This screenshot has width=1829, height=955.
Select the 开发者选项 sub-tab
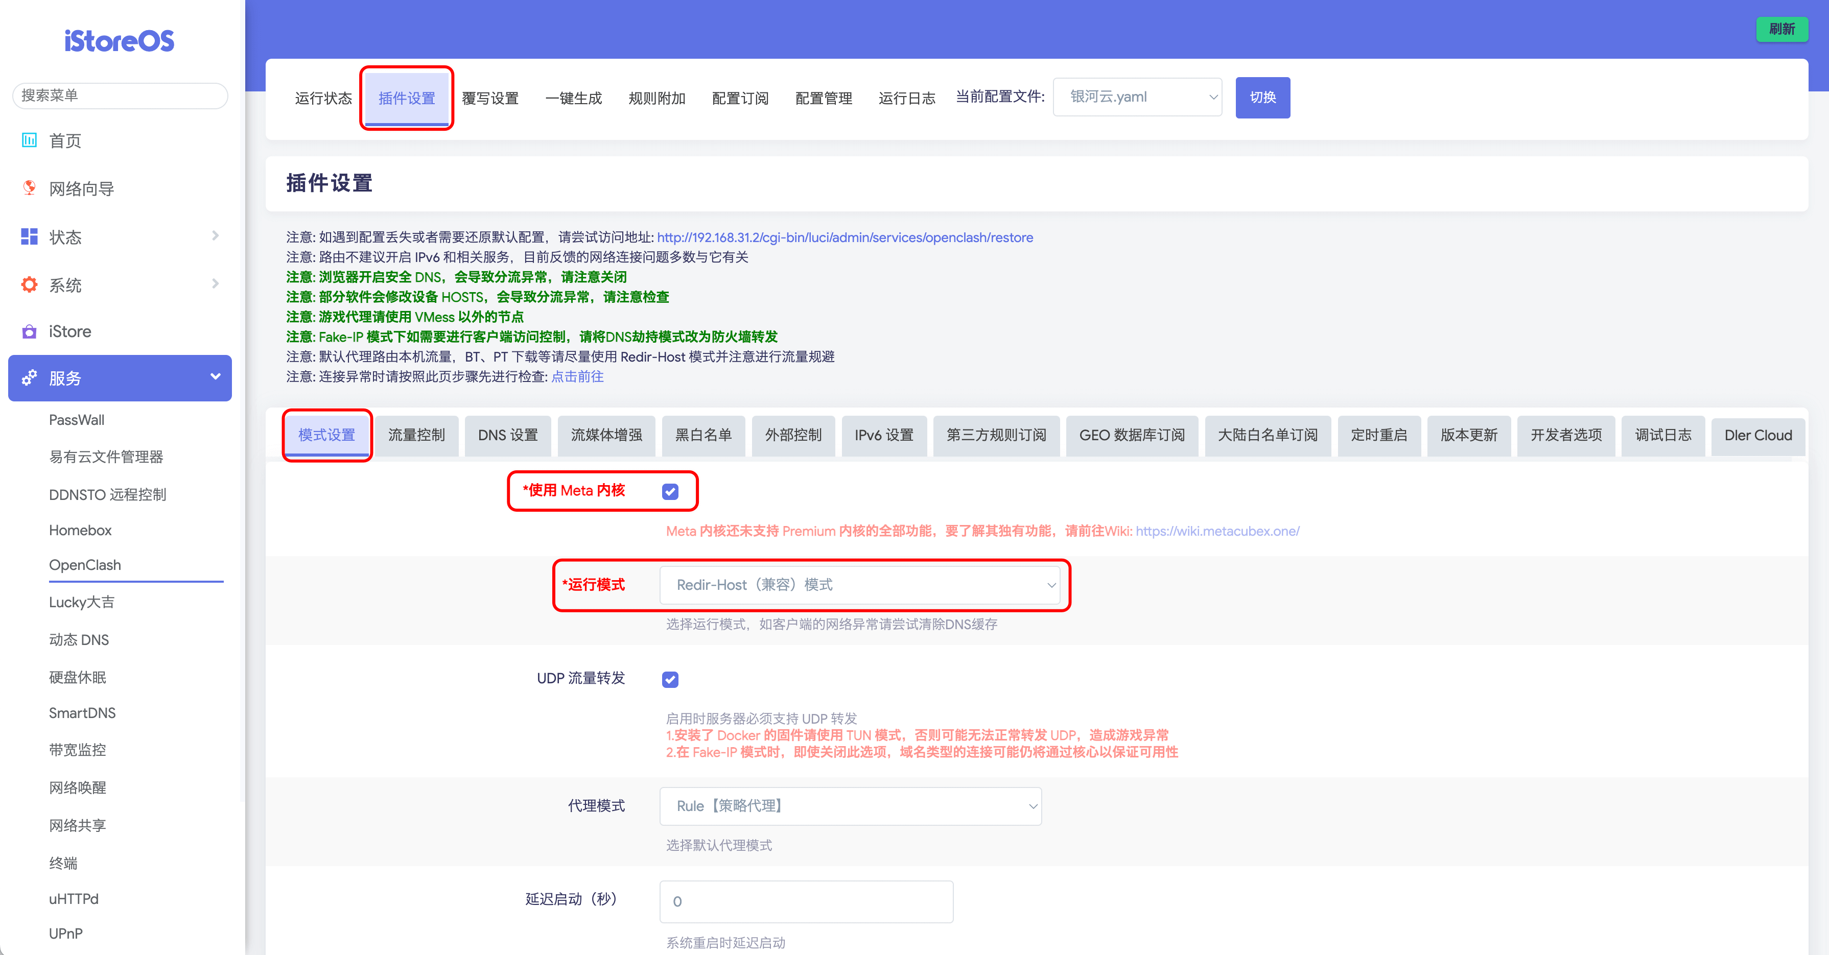pos(1566,435)
